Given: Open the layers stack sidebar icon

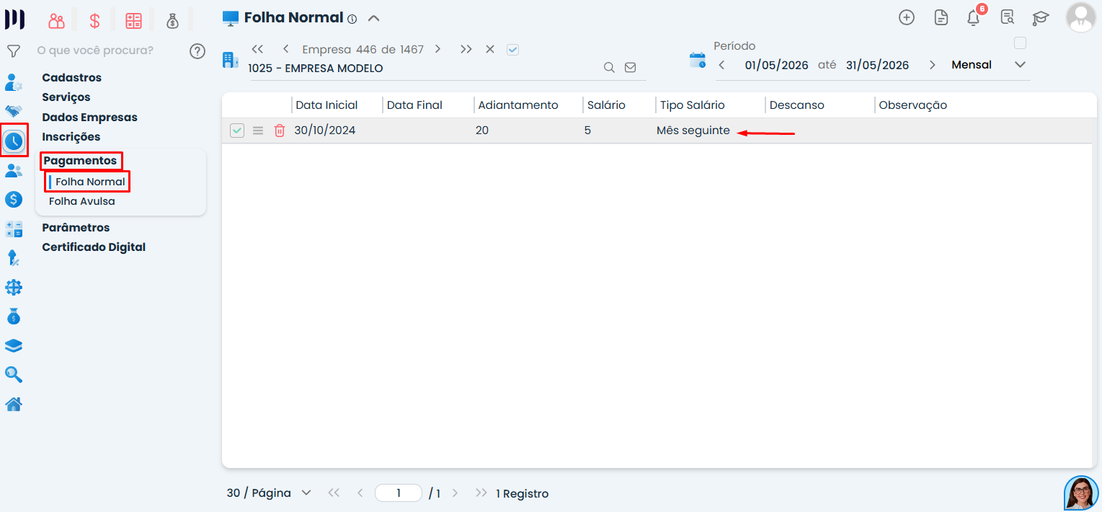Looking at the screenshot, I should tap(13, 346).
